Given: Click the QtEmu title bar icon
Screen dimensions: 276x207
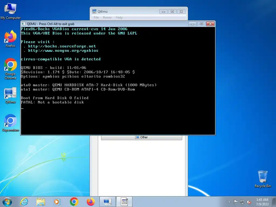Looking at the screenshot, I should click(x=94, y=11).
